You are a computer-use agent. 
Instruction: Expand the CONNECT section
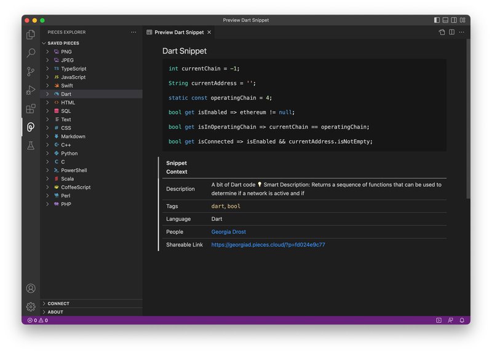click(x=91, y=303)
